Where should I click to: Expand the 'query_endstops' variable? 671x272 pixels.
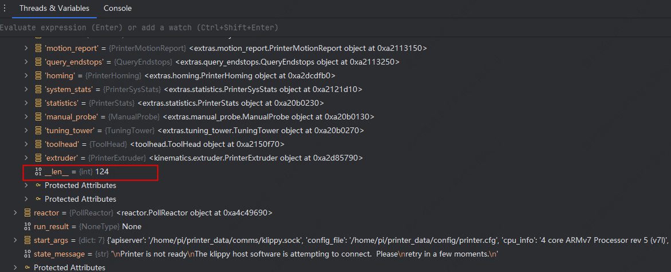26,62
